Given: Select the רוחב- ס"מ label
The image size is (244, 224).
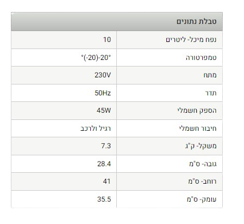Looking at the screenshot, I should [x=202, y=181].
